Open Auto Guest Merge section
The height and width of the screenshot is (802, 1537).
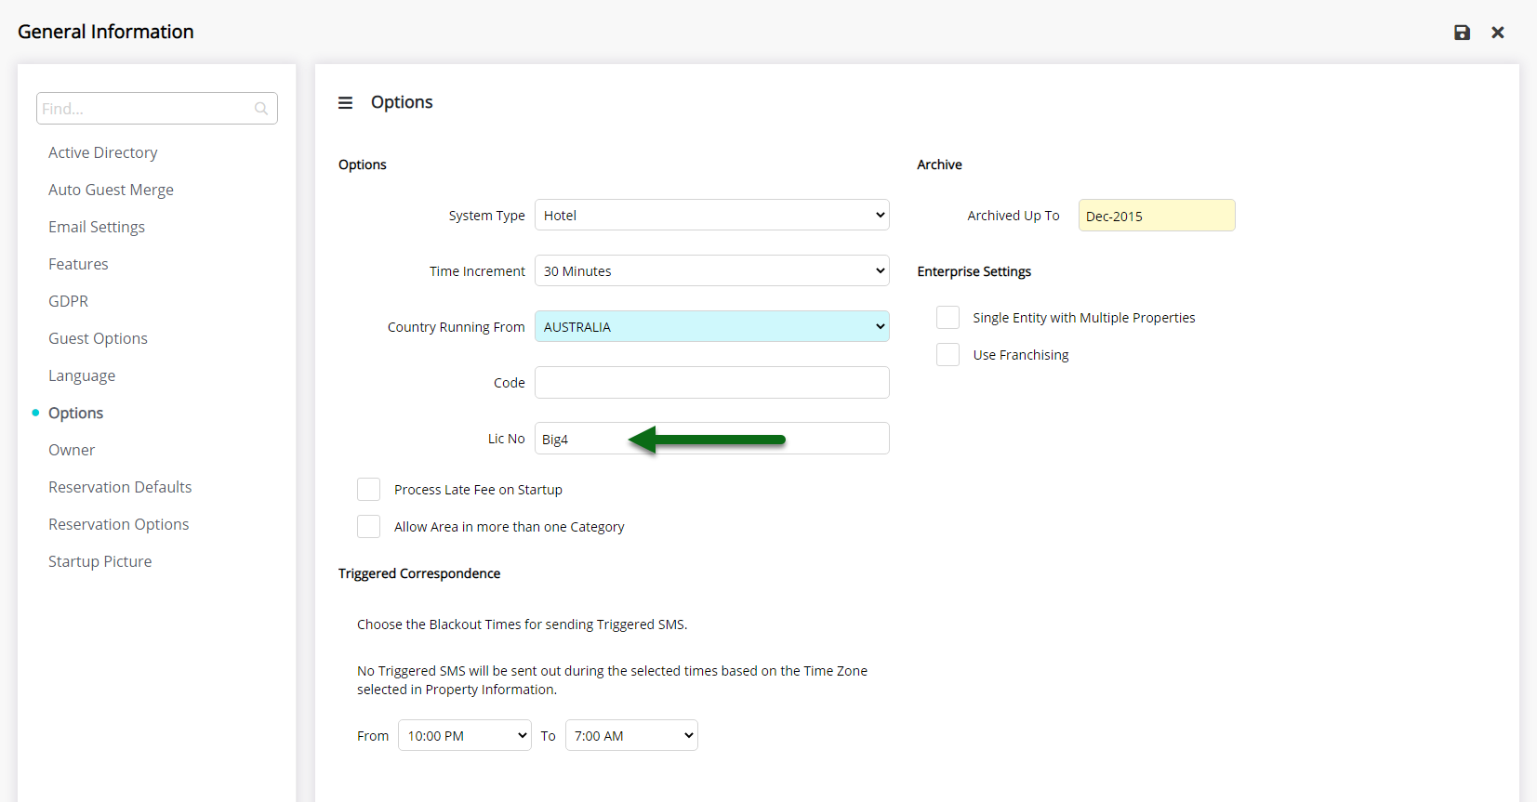112,190
